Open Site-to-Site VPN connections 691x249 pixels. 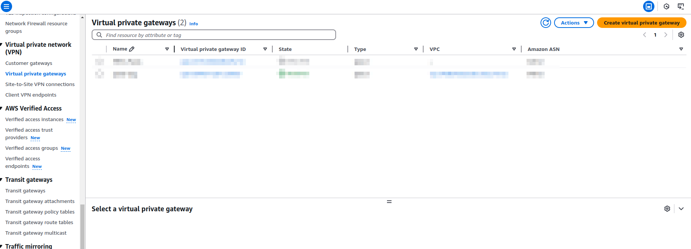(40, 85)
